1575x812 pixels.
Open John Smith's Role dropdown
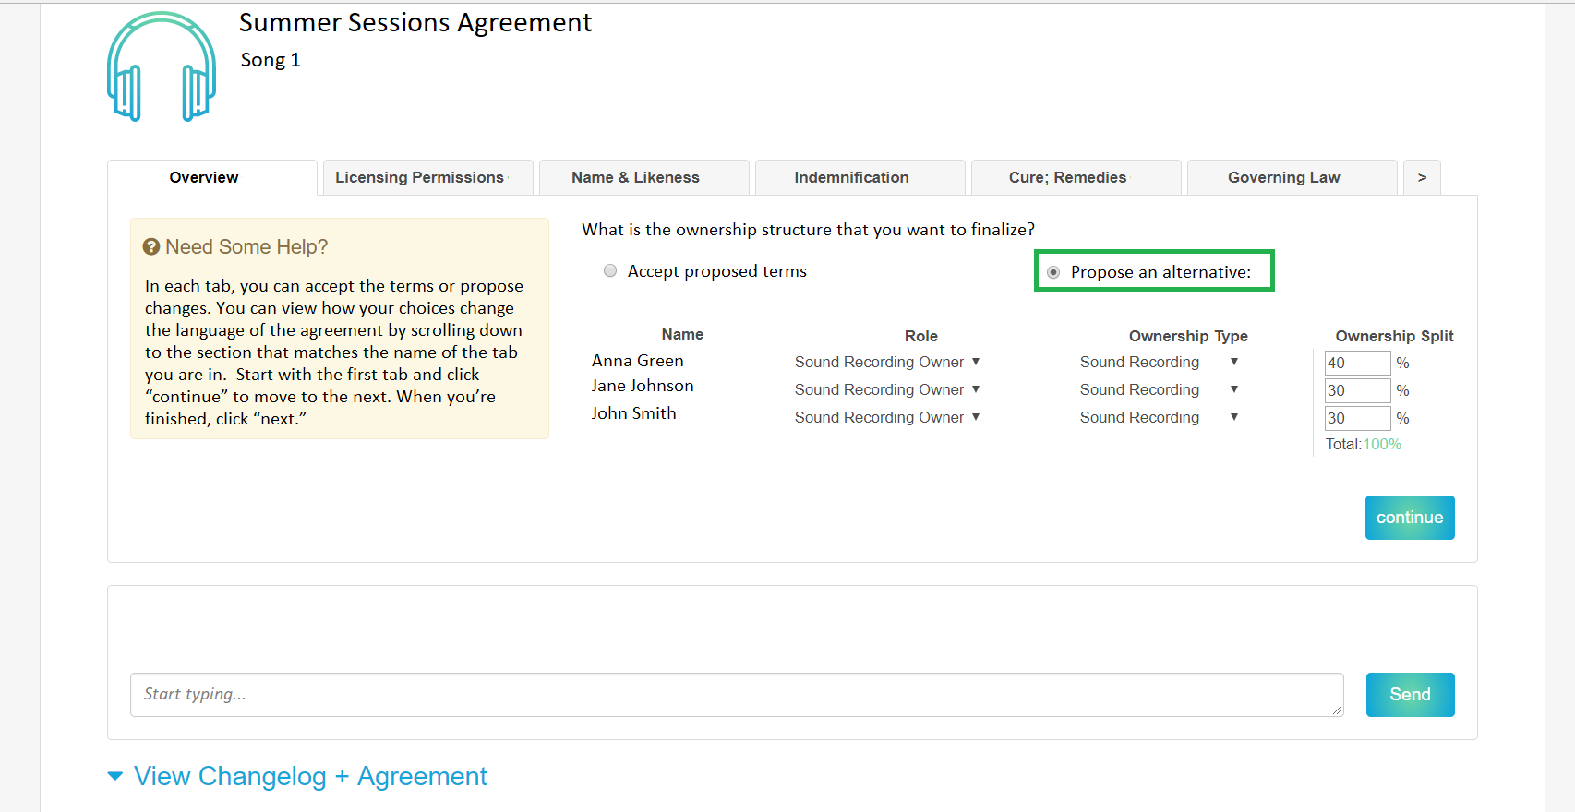[886, 417]
